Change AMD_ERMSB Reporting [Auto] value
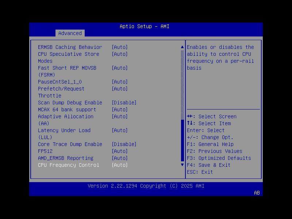The image size is (292, 219). 120,158
